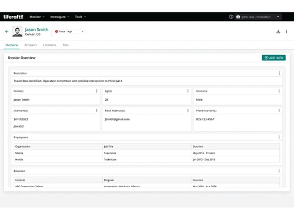Open the Tools dropdown menu
Image resolution: width=294 pixels, height=220 pixels.
tap(81, 17)
